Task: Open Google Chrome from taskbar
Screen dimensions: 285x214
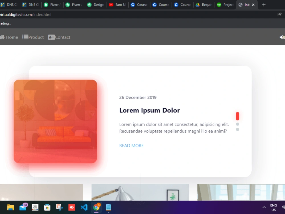Action: coord(96,207)
